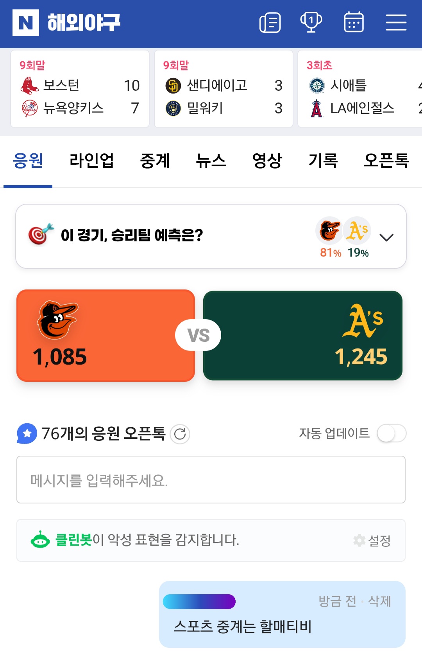The width and height of the screenshot is (422, 654).
Task: Switch to the 라인업 tab
Action: (x=91, y=161)
